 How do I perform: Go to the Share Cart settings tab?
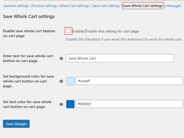coord(75,6)
